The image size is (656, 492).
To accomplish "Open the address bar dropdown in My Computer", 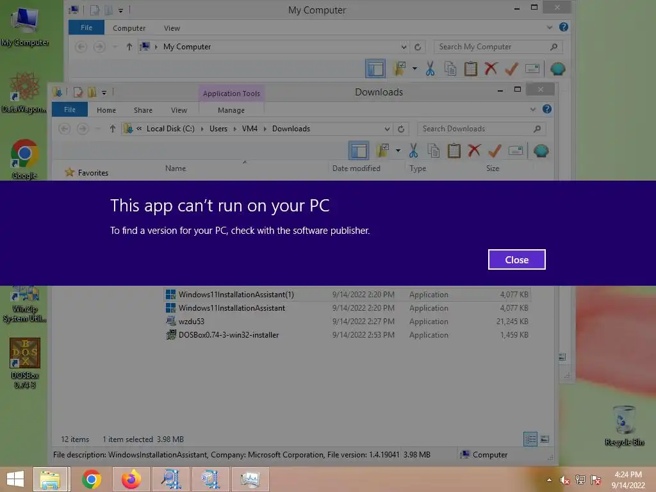I will click(x=404, y=47).
